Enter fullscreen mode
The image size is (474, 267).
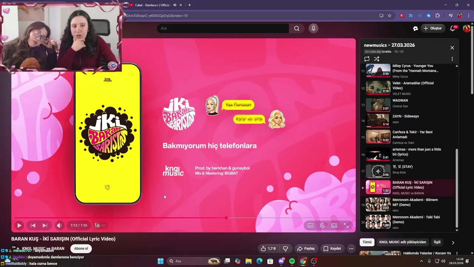[346, 225]
